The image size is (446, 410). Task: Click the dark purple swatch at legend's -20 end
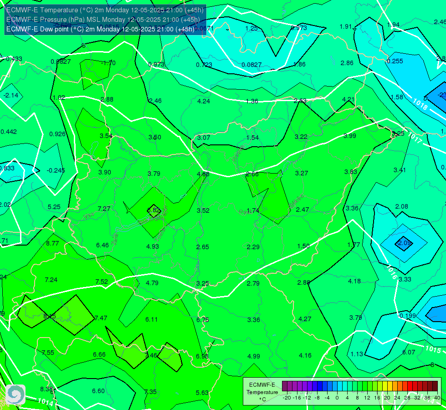285,386
